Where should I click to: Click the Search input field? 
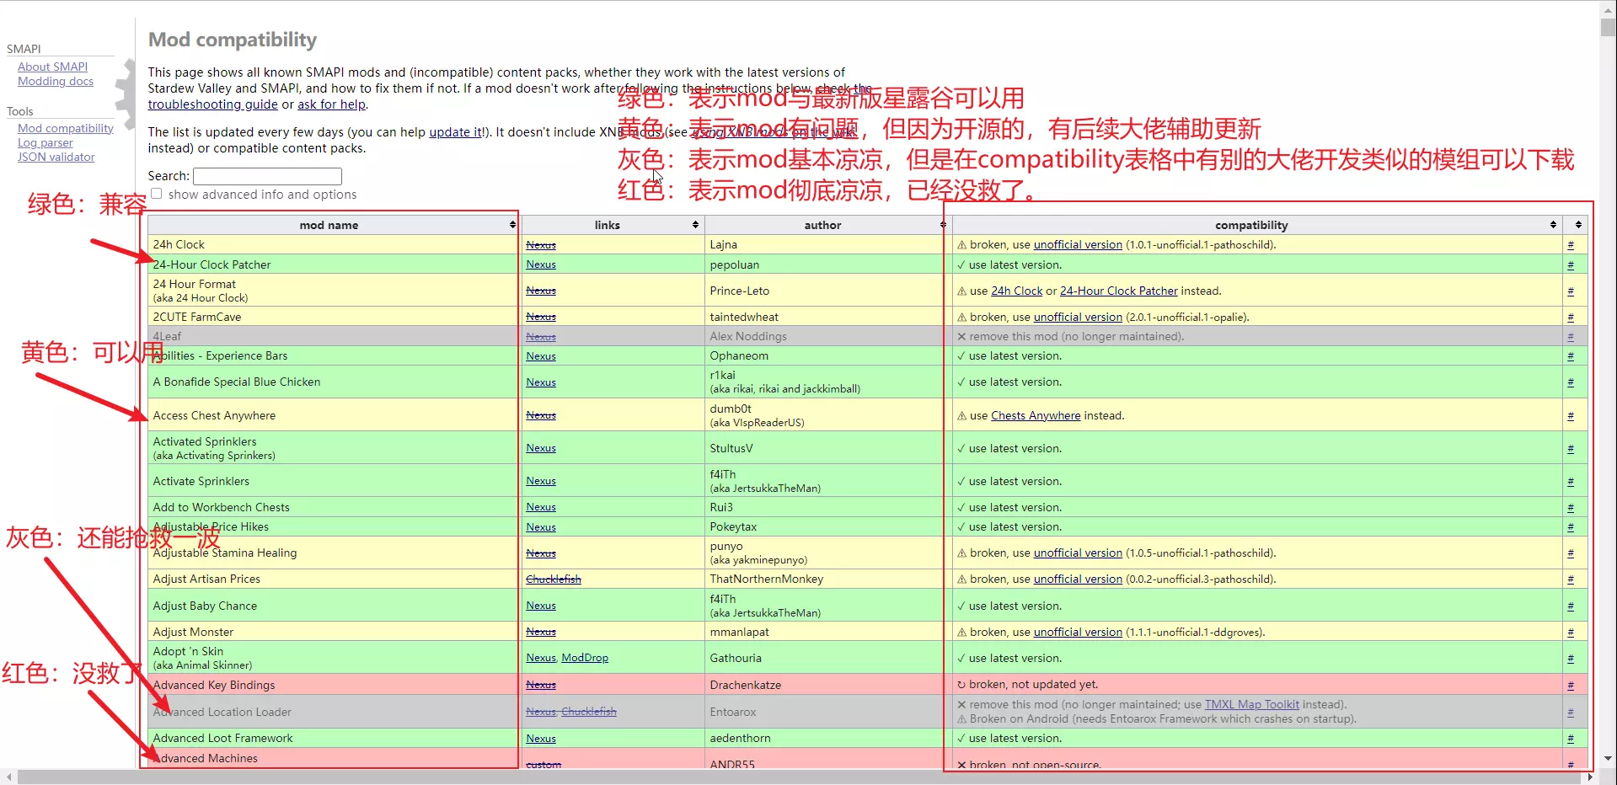[x=267, y=176]
